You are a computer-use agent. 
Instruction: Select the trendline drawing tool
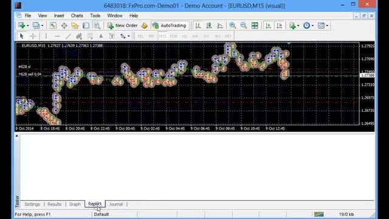coord(68,36)
